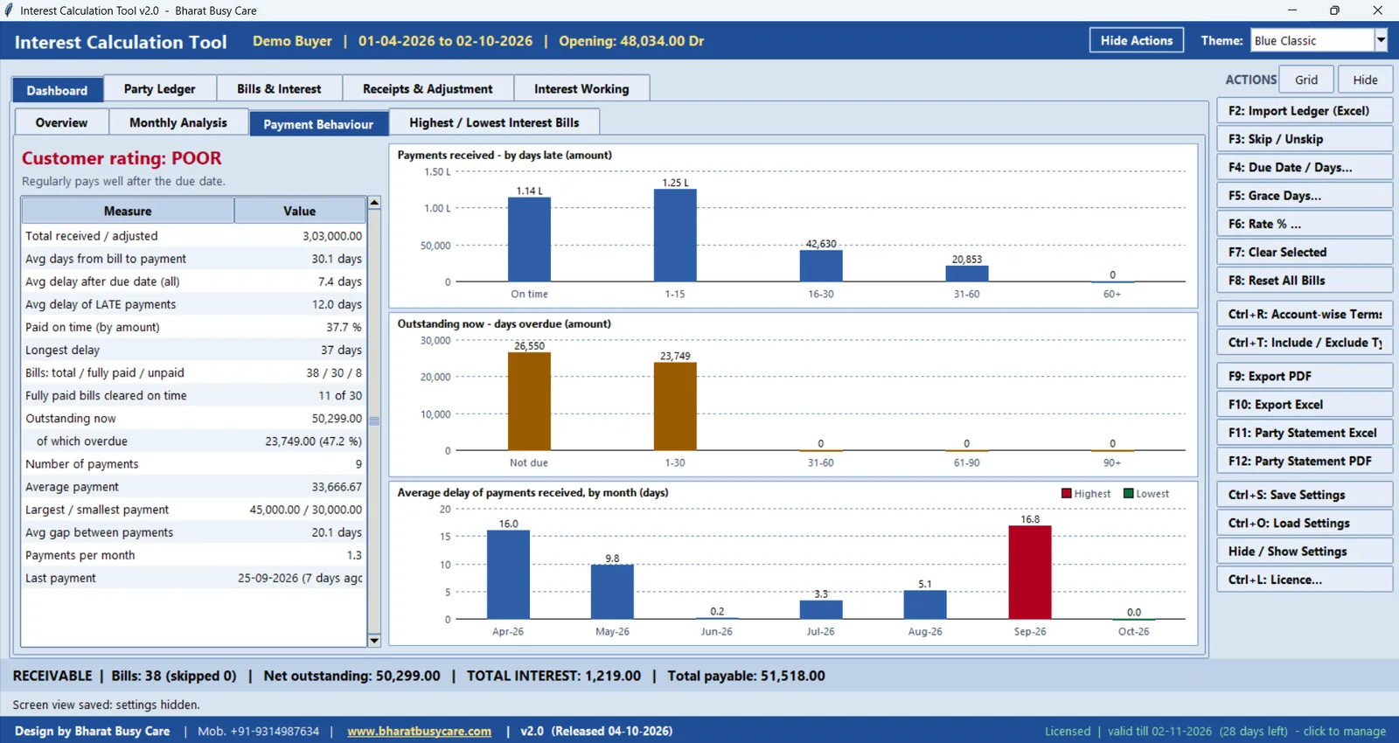Click F8: Reset All Bills

click(1305, 281)
